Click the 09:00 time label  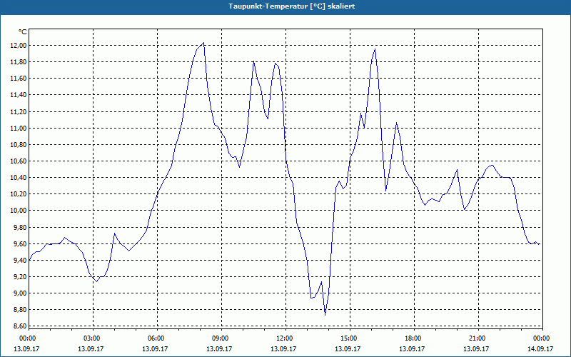[x=220, y=338]
